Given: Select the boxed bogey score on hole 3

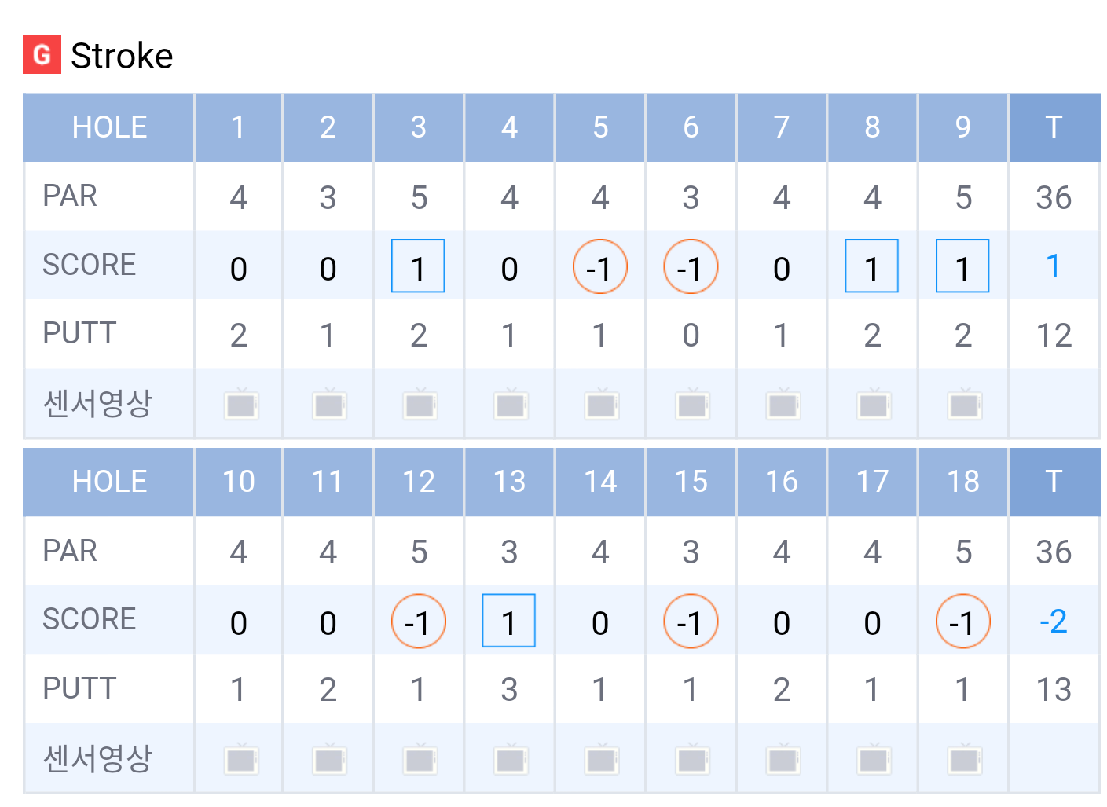Looking at the screenshot, I should pyautogui.click(x=418, y=266).
